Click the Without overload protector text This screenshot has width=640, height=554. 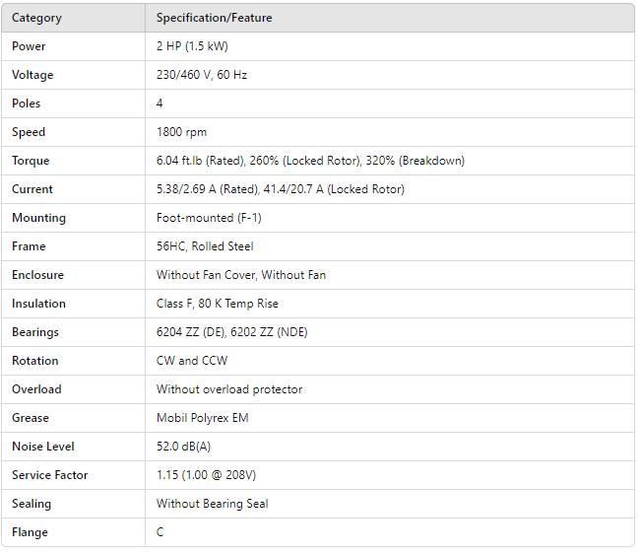[x=229, y=389]
